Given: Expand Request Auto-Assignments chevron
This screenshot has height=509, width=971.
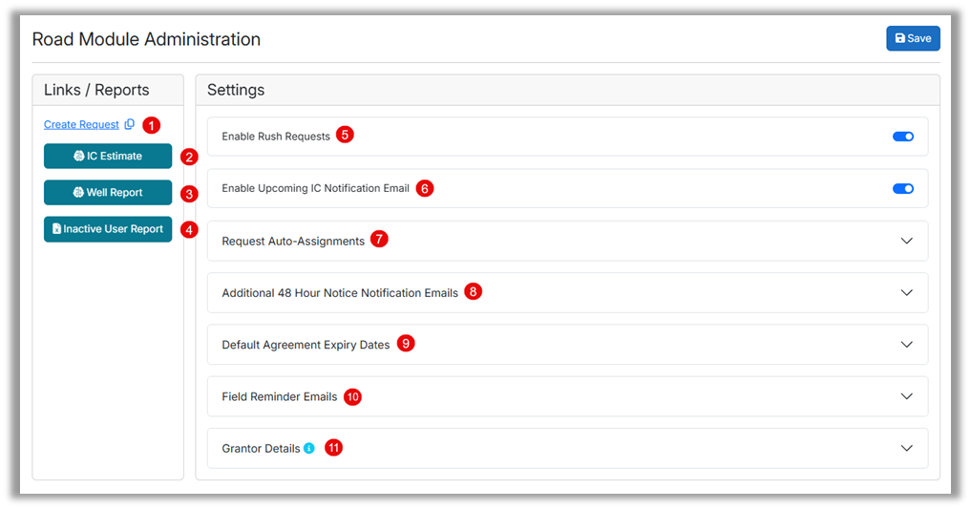Looking at the screenshot, I should click(907, 241).
